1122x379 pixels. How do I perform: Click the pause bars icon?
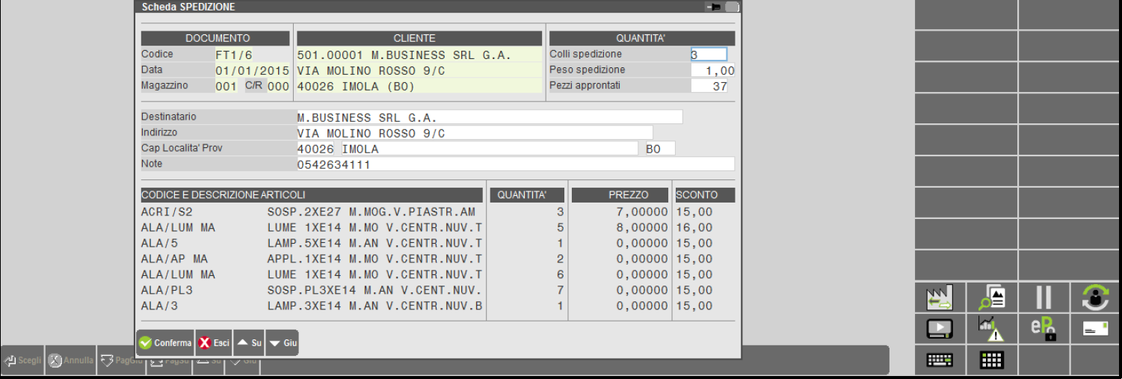point(1044,297)
